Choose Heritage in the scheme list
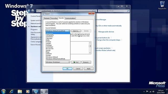The width and height of the screenshot is (168, 94). [58, 45]
